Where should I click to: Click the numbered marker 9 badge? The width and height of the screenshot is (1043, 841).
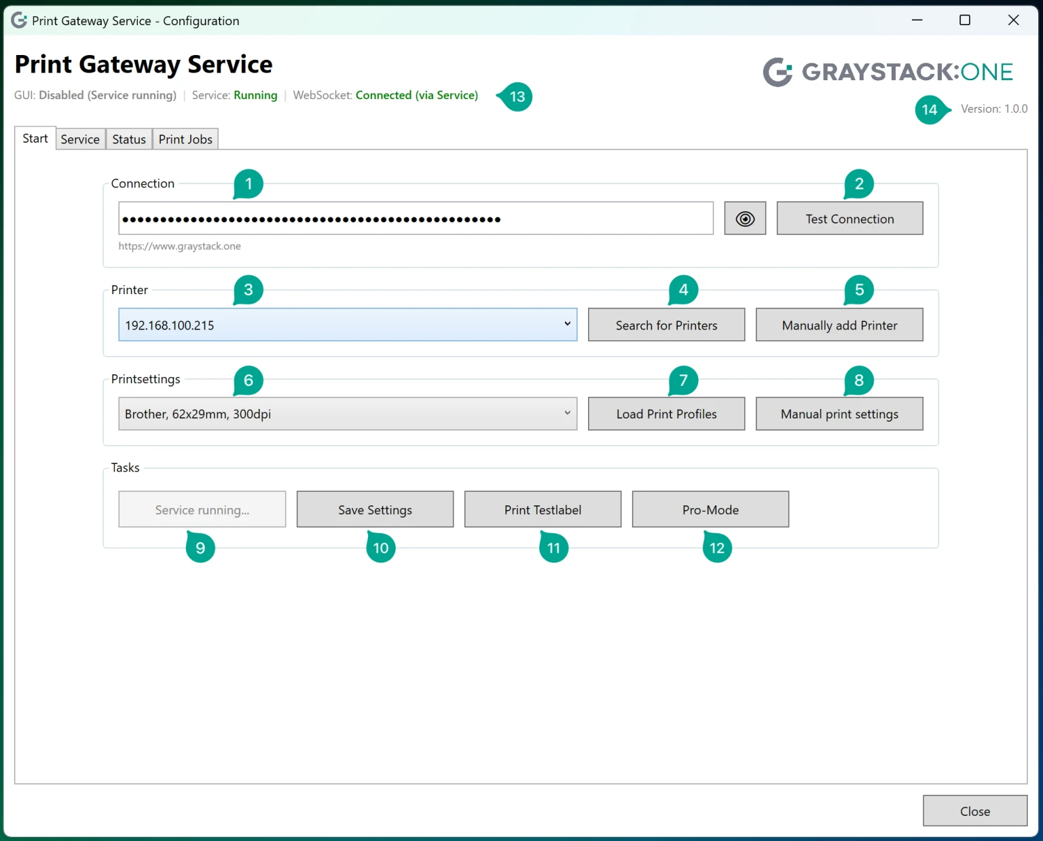coord(200,548)
